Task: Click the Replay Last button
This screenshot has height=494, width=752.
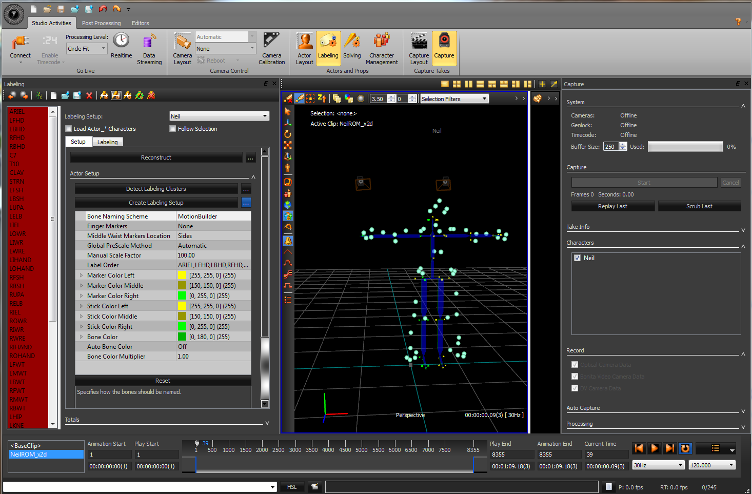Action: point(612,206)
